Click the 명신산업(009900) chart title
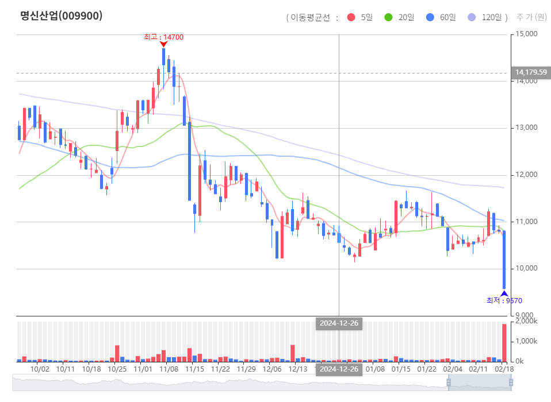The width and height of the screenshot is (551, 402). point(61,16)
